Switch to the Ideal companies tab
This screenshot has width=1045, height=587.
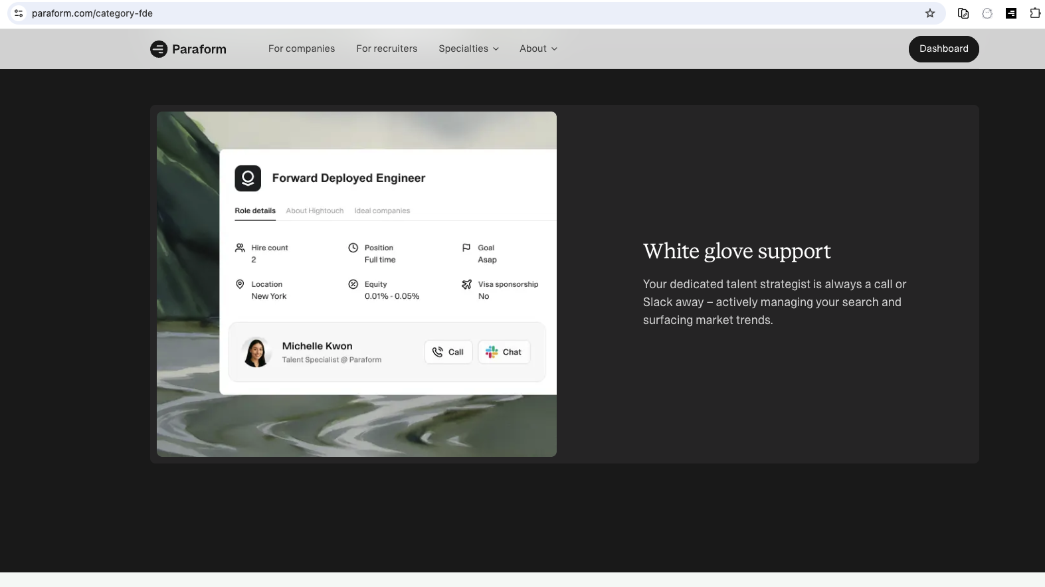(x=382, y=210)
